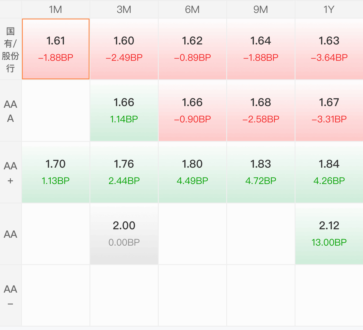Select the 1.60 cell with -2.49BP
This screenshot has width=363, height=330.
pos(124,49)
